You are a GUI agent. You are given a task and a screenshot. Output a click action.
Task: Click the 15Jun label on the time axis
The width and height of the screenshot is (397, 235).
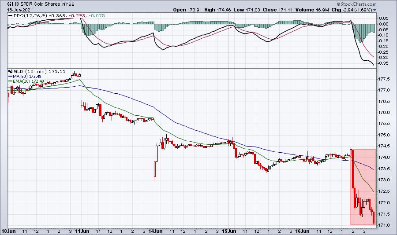(227, 231)
